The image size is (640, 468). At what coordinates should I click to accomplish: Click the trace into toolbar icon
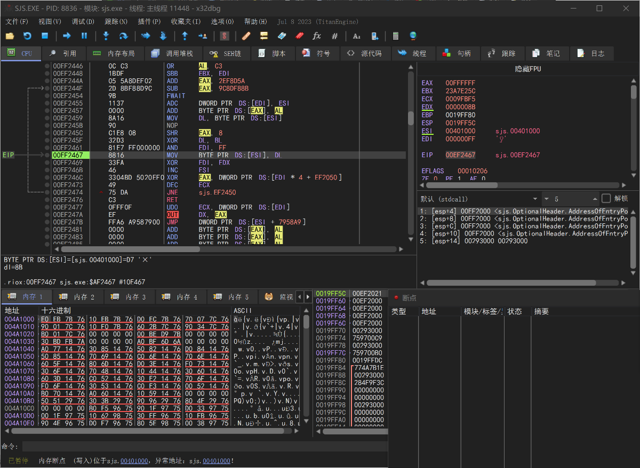coord(146,36)
